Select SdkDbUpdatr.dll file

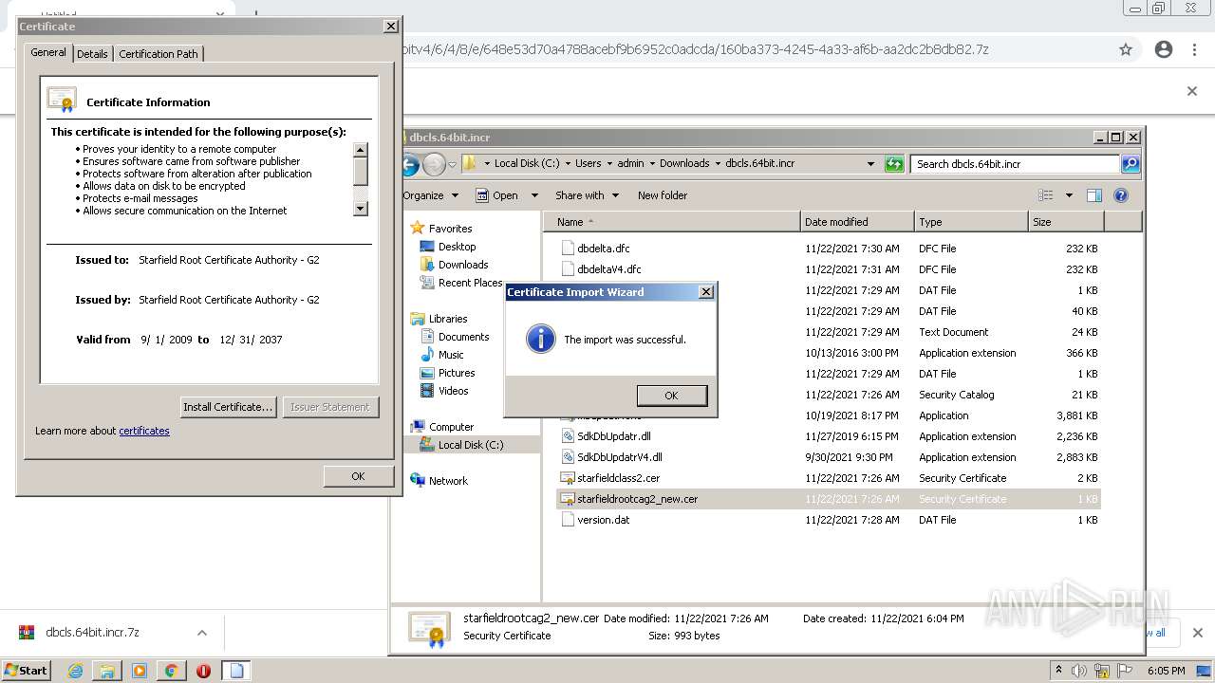613,436
